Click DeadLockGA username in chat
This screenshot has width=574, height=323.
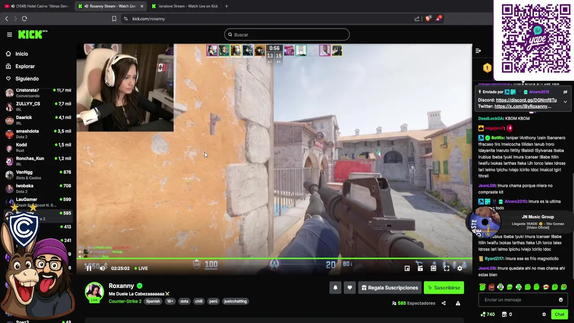pos(491,118)
